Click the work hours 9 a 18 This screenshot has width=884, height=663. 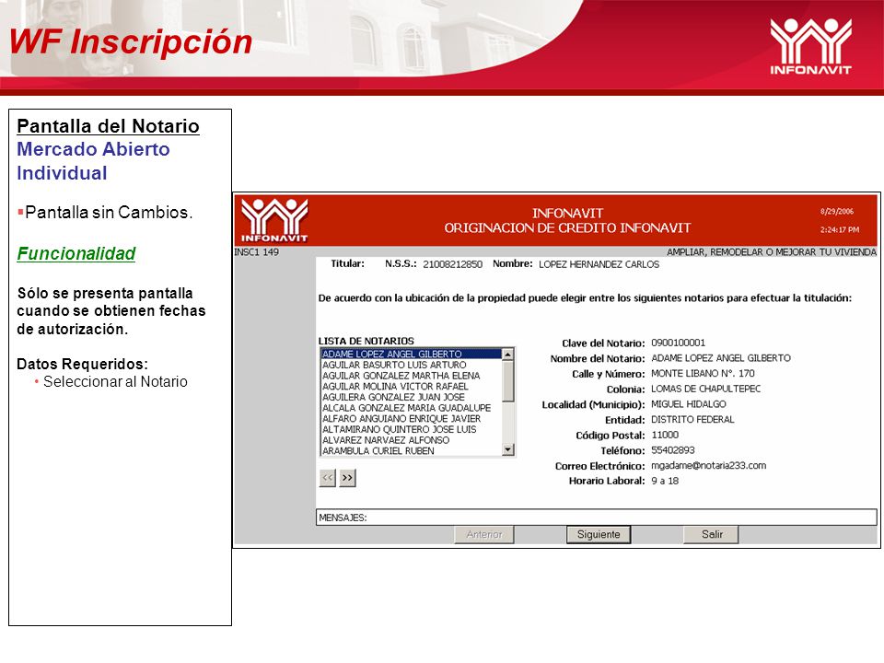point(665,481)
